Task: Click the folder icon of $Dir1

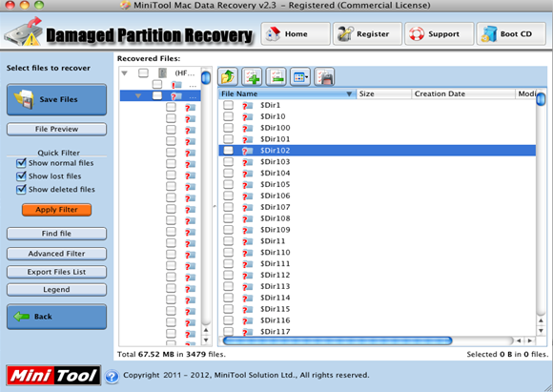Action: click(248, 105)
